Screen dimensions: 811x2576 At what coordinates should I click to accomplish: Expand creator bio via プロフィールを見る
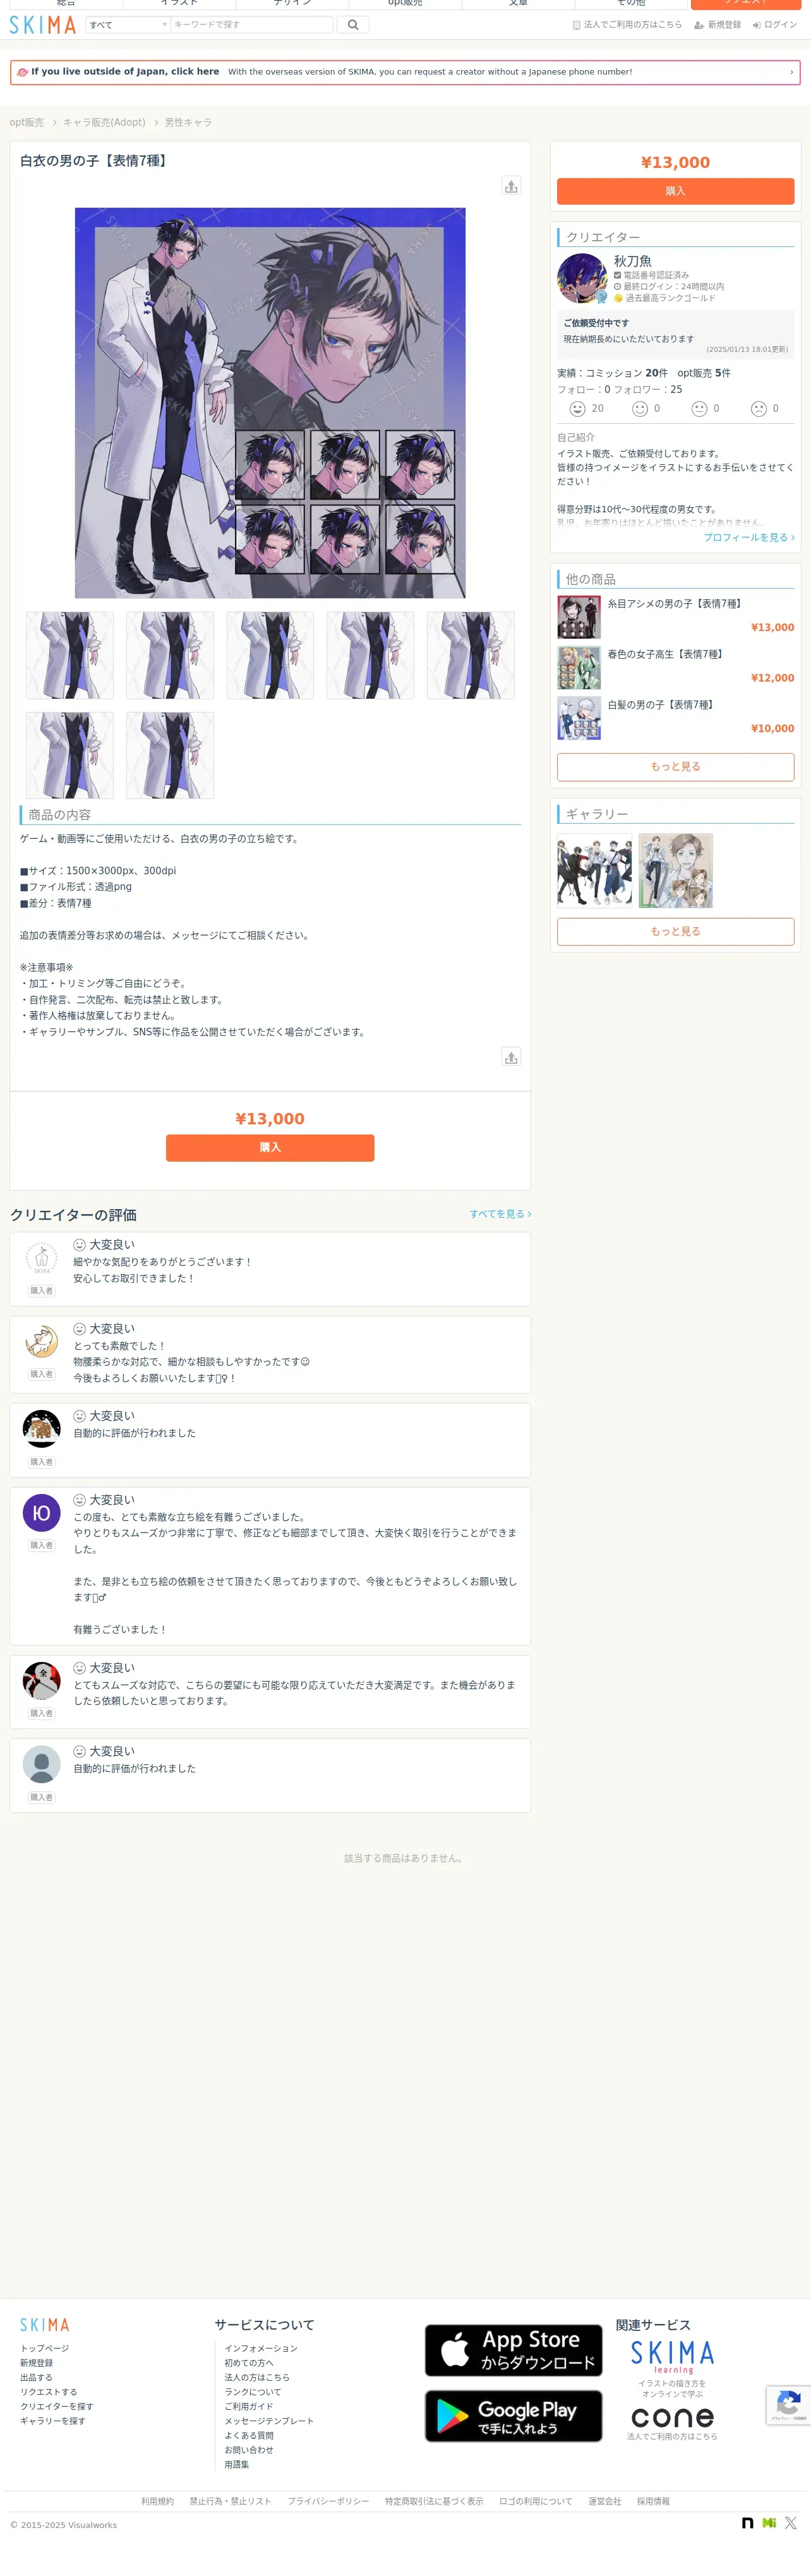coord(749,538)
